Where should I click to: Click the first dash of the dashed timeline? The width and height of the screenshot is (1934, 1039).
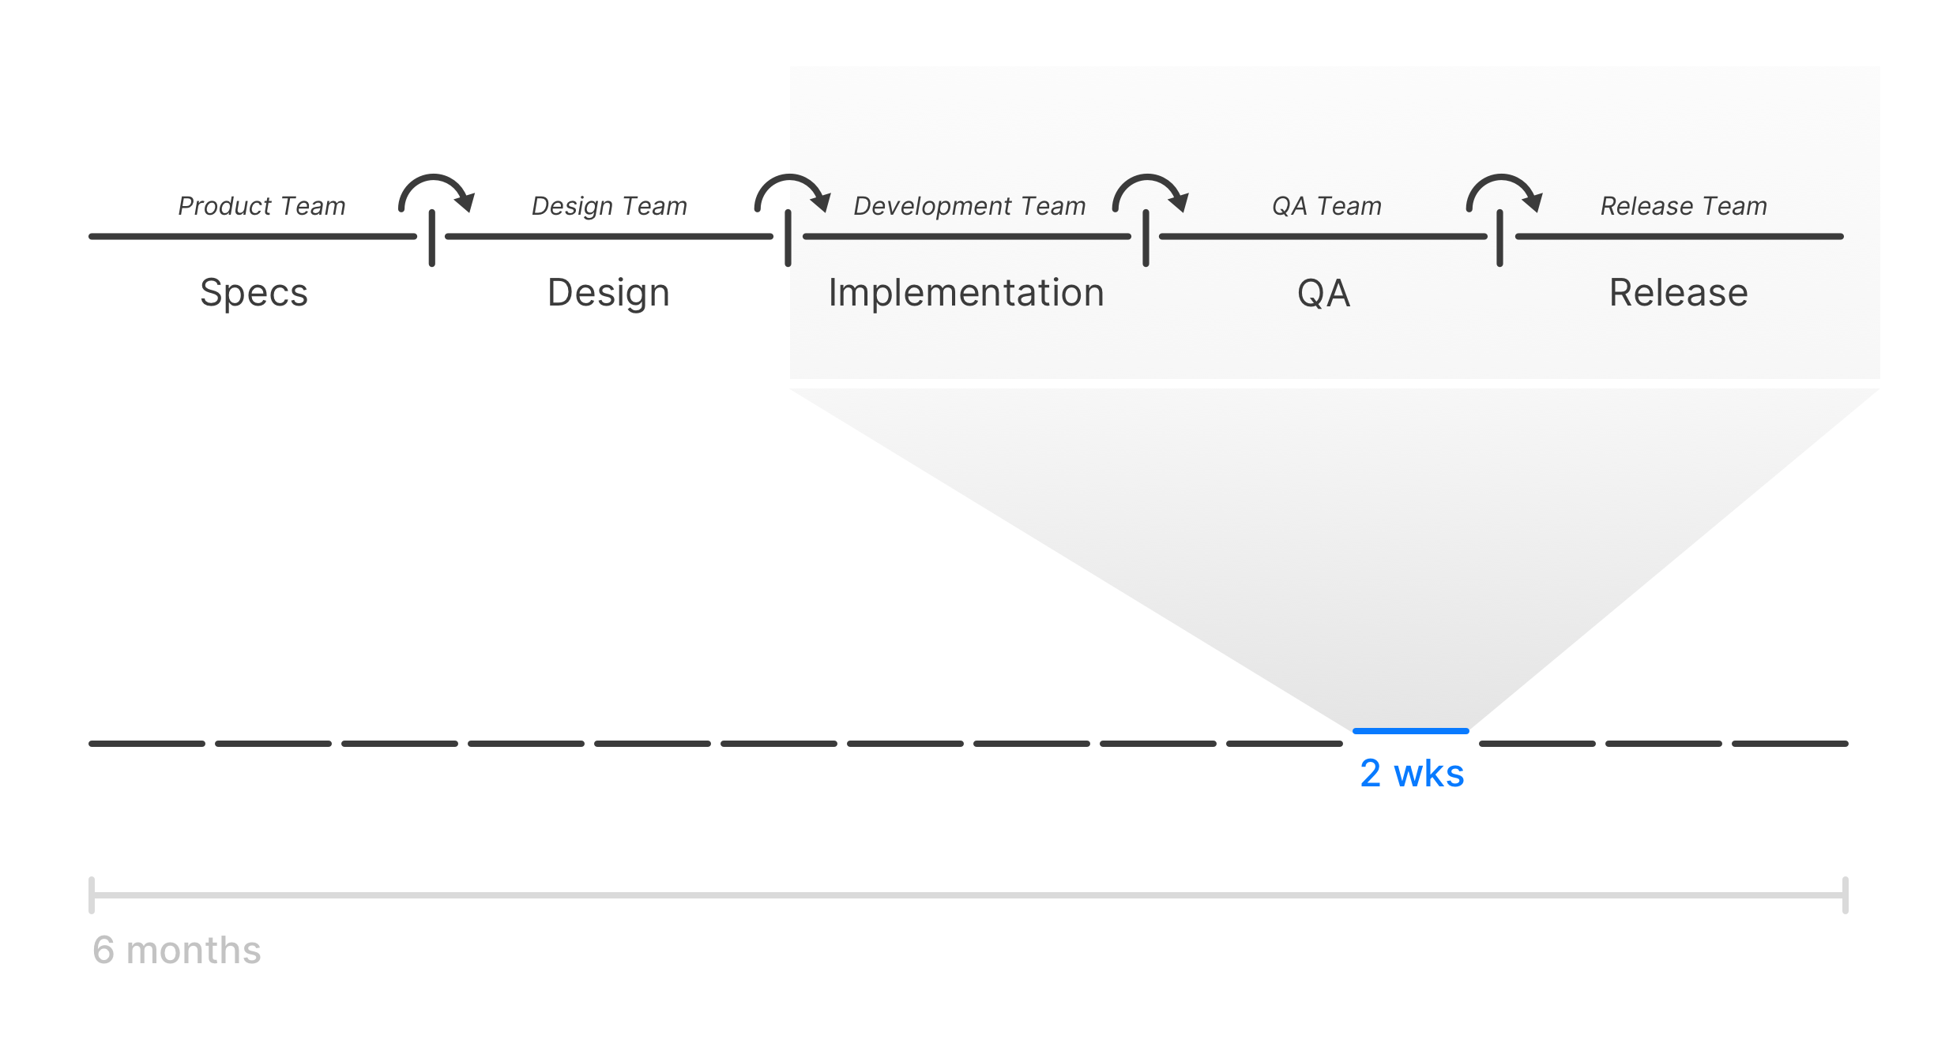coord(147,744)
